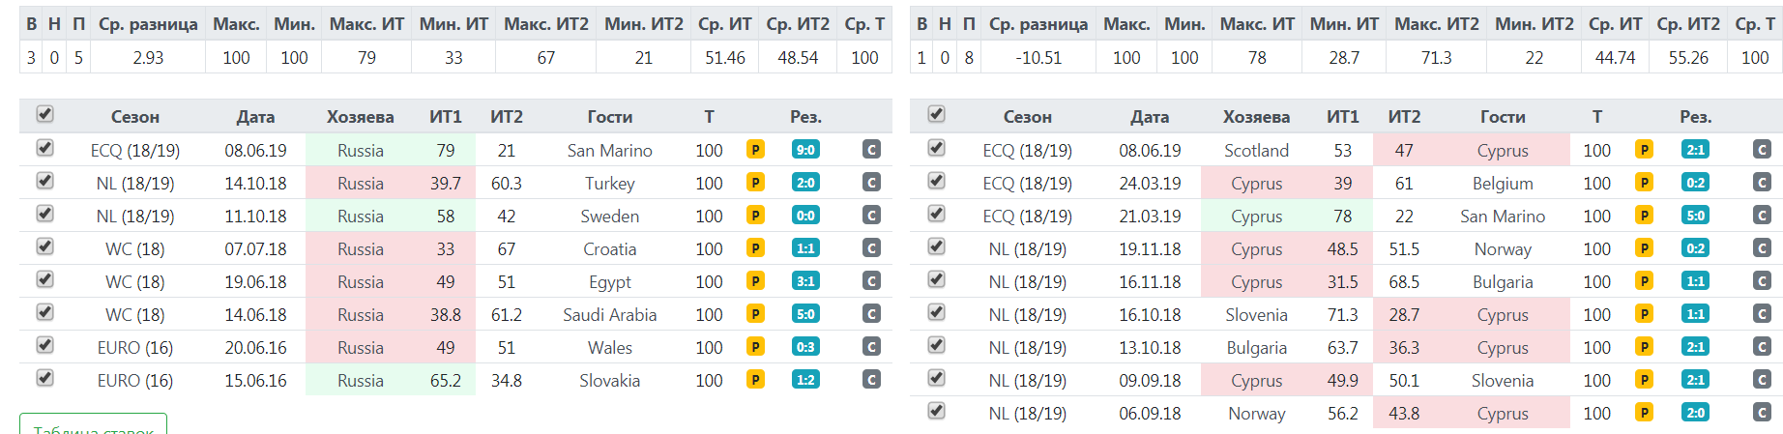
Task: Click the ИТ1 column header in the Cyprus table
Action: (1343, 117)
